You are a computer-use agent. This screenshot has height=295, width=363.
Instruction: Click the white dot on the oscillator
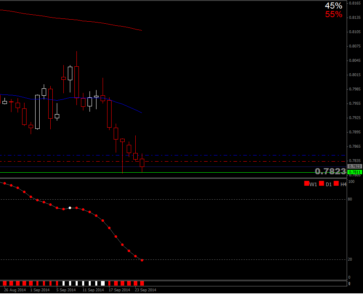[70, 208]
